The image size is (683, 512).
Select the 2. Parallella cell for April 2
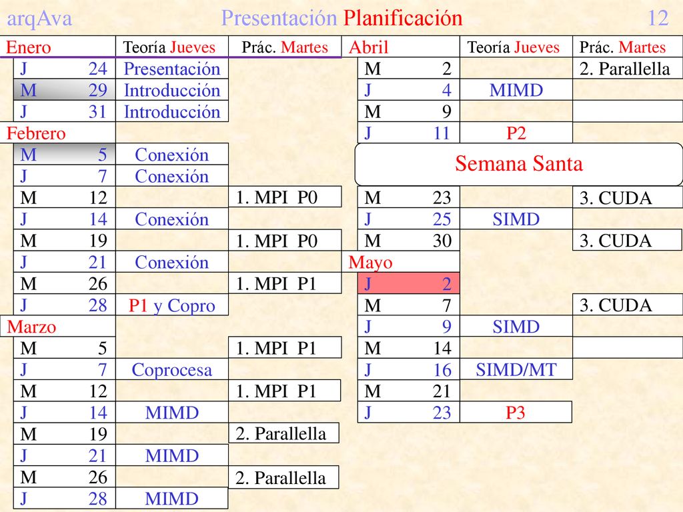click(627, 69)
